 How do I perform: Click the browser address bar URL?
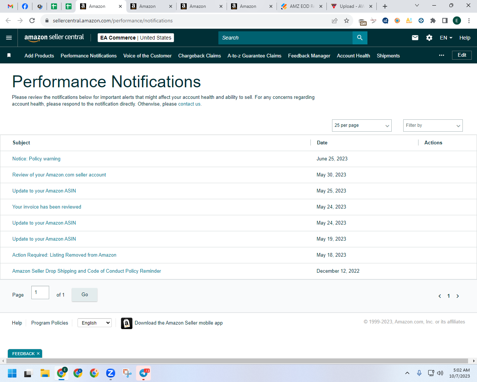[113, 21]
